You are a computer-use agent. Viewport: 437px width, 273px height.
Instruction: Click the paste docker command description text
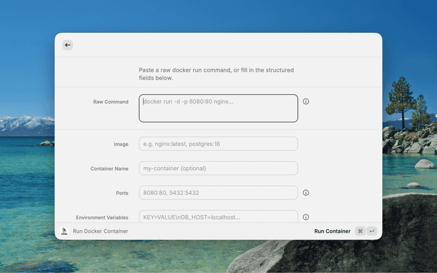(216, 74)
